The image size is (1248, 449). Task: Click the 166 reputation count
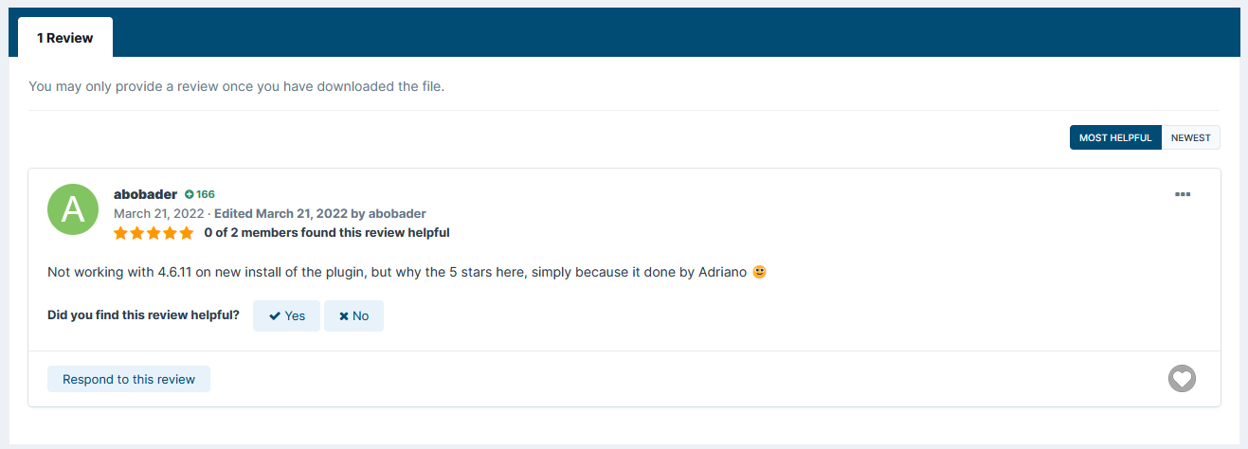tap(206, 194)
